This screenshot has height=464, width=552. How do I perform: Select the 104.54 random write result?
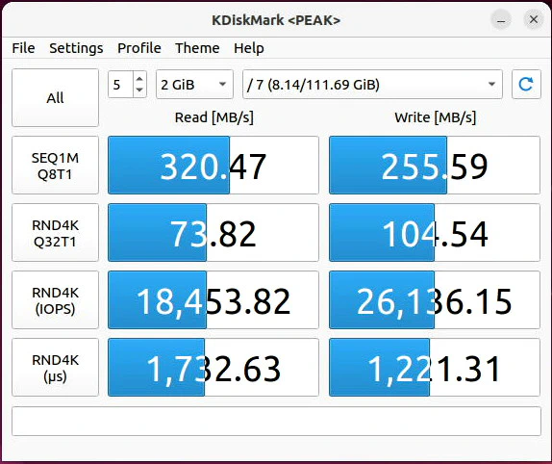coord(435,233)
